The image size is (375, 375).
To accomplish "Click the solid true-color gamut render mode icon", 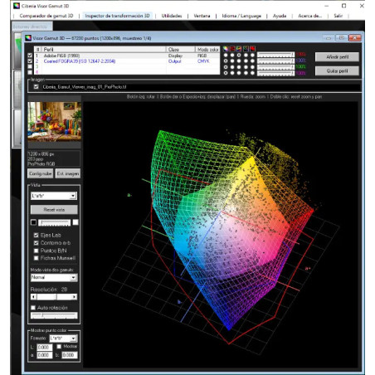I will pyautogui.click(x=226, y=49).
